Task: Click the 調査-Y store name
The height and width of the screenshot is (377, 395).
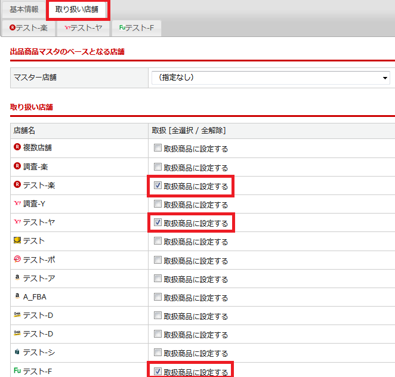Action: [x=34, y=204]
